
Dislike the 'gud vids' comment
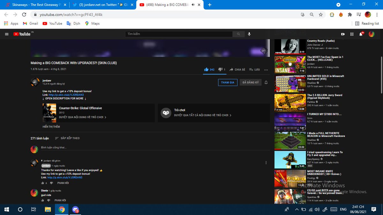[49, 200]
